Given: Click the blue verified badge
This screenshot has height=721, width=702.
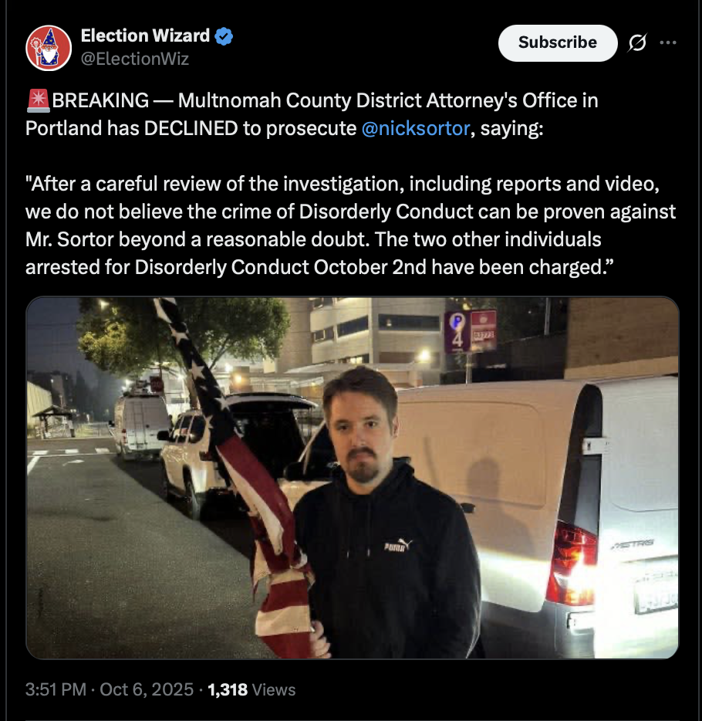Looking at the screenshot, I should click(x=224, y=36).
